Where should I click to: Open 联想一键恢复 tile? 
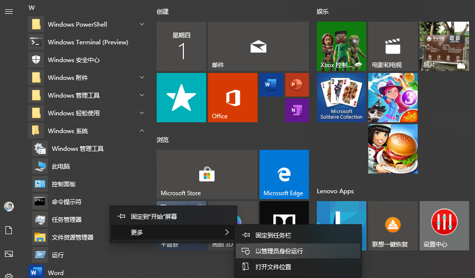(393, 226)
